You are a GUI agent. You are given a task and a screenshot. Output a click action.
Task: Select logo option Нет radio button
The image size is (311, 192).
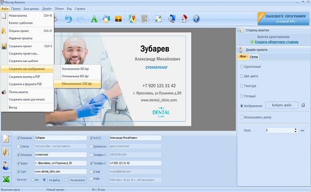tap(32, 180)
